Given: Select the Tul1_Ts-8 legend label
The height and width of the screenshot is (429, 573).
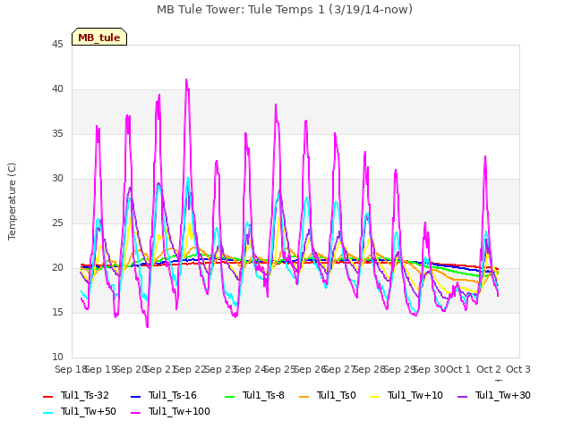Looking at the screenshot, I should pyautogui.click(x=263, y=395).
